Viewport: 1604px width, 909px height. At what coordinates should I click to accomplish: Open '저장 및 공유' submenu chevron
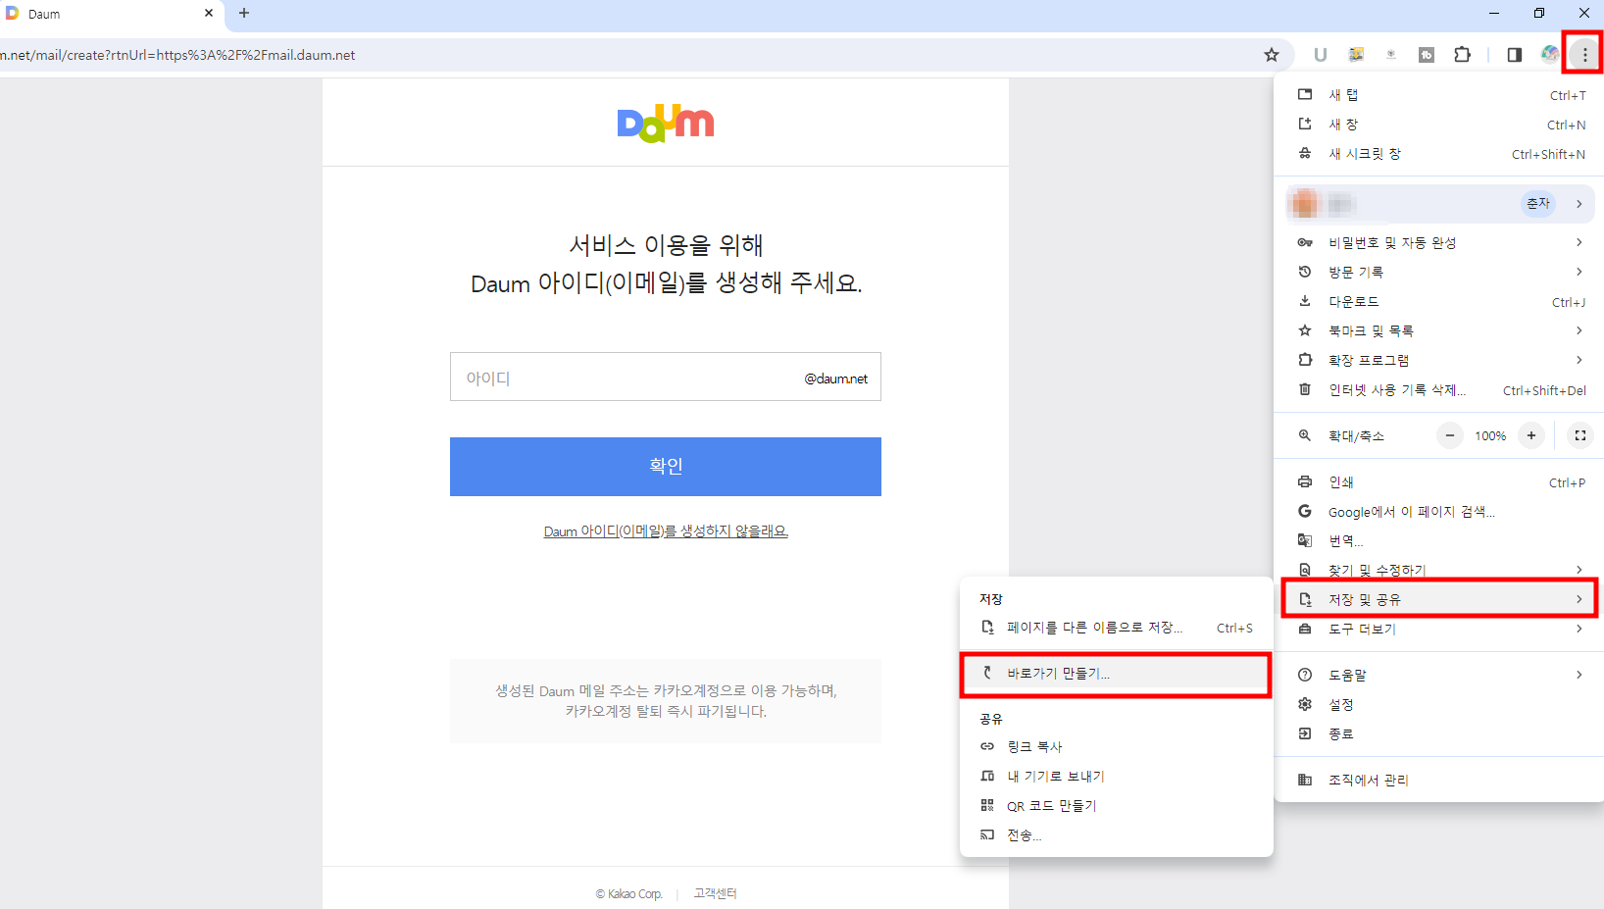point(1578,598)
